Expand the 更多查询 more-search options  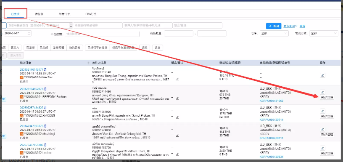point(290,26)
